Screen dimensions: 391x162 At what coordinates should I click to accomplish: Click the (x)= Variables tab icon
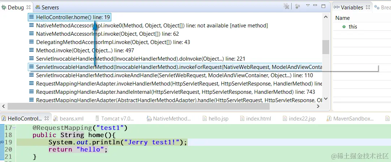tap(337, 7)
